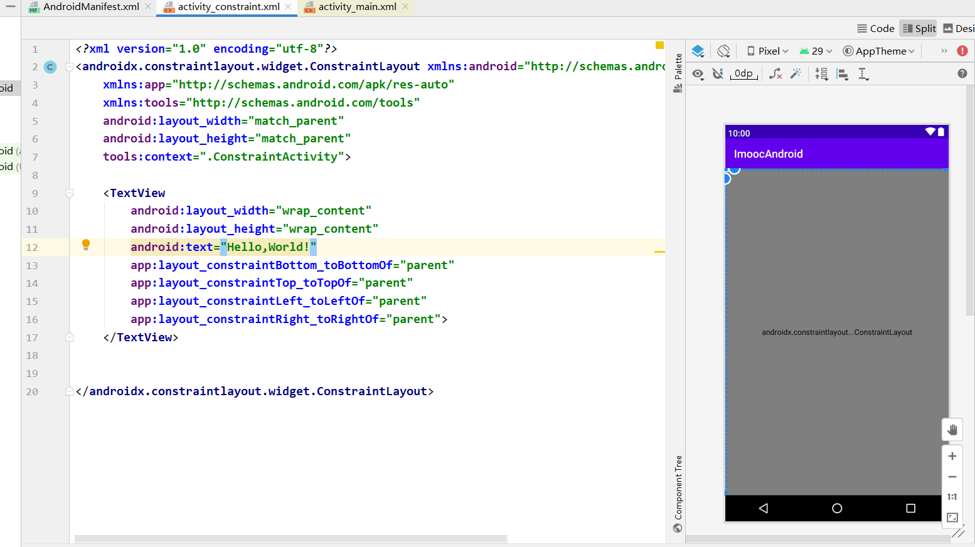Open the Palette side panel
Screen dimensions: 975x547
click(678, 73)
